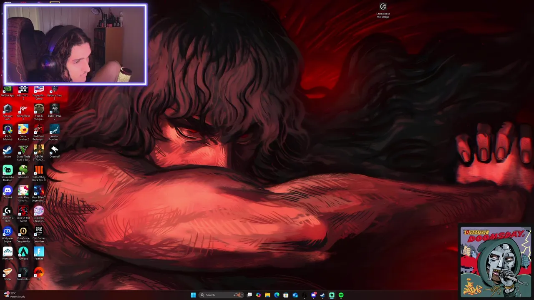Screen dimensions: 534x300
Task: Select Call of Duty Black Ops III
Action: point(39,173)
